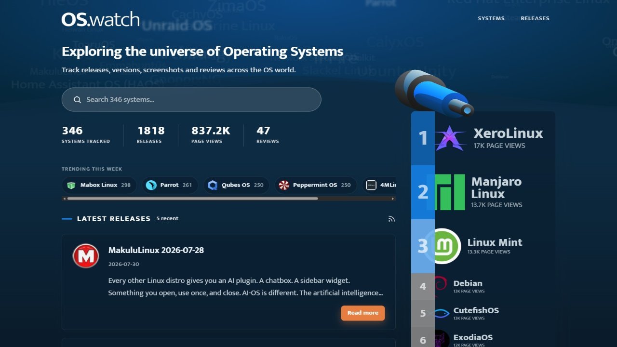617x347 pixels.
Task: Click the Peppermint OS candy icon
Action: coord(284,185)
